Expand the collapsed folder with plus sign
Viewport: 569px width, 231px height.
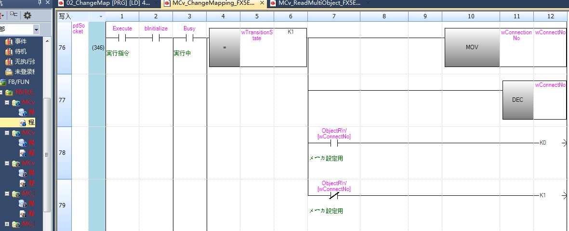pos(6,224)
